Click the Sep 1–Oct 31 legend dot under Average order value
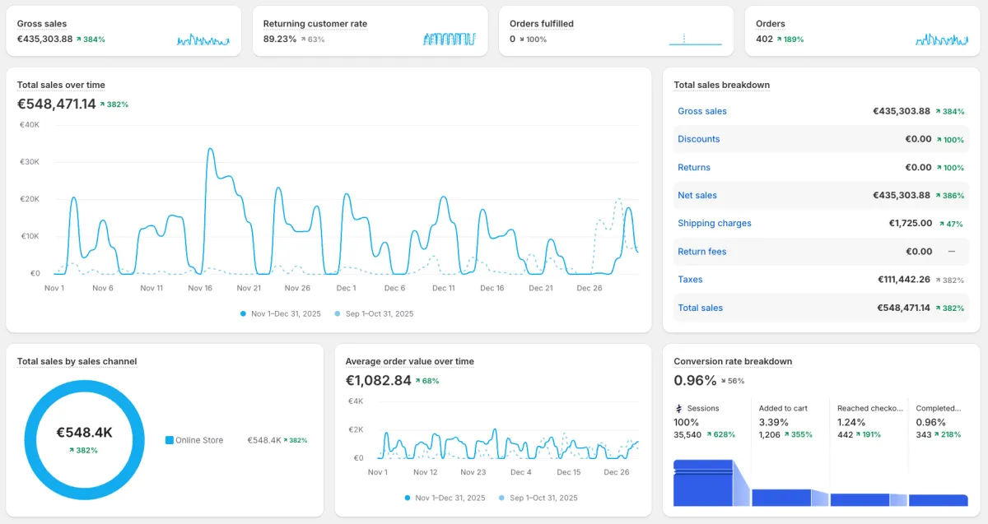Viewport: 988px width, 524px height. (501, 498)
